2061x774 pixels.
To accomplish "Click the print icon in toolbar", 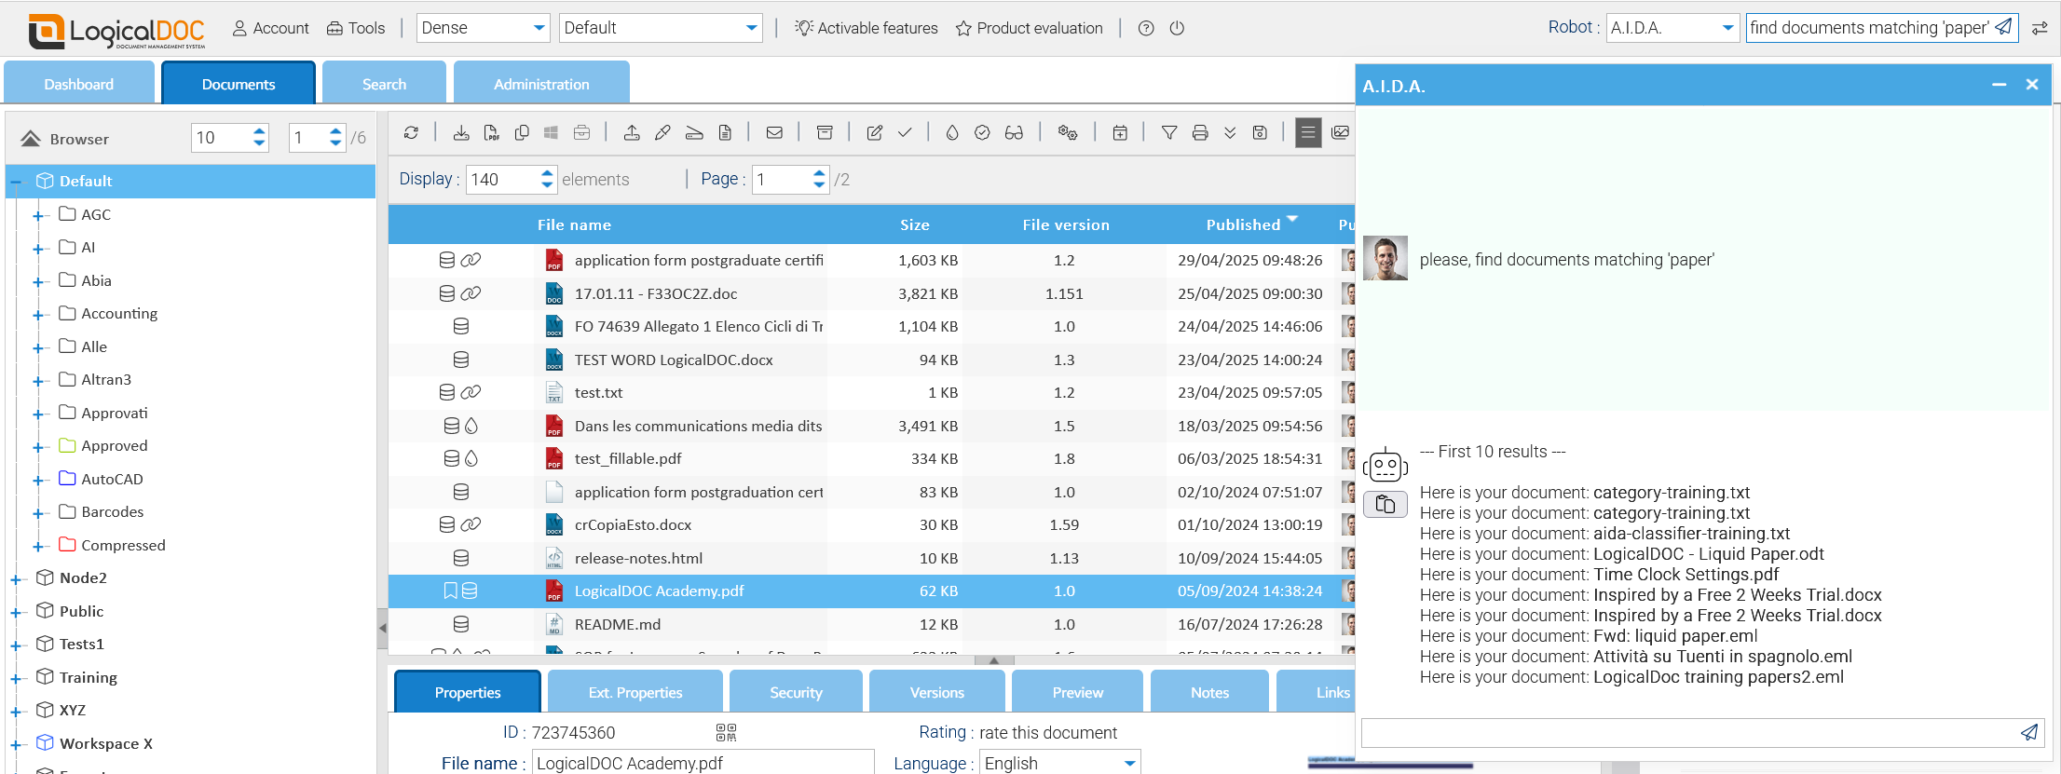I will pos(1200,133).
